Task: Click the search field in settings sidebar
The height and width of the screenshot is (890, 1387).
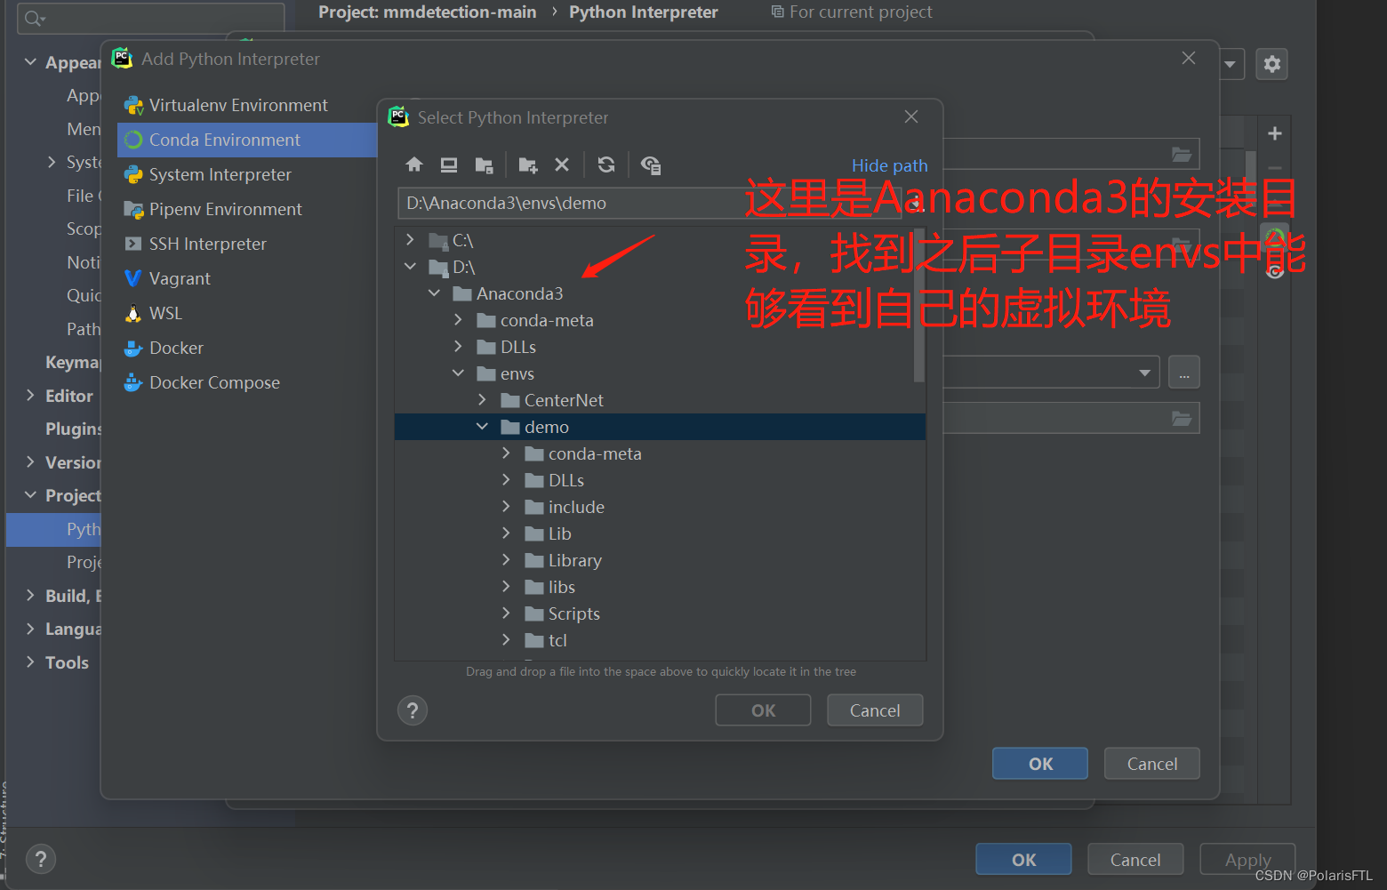Action: (149, 16)
